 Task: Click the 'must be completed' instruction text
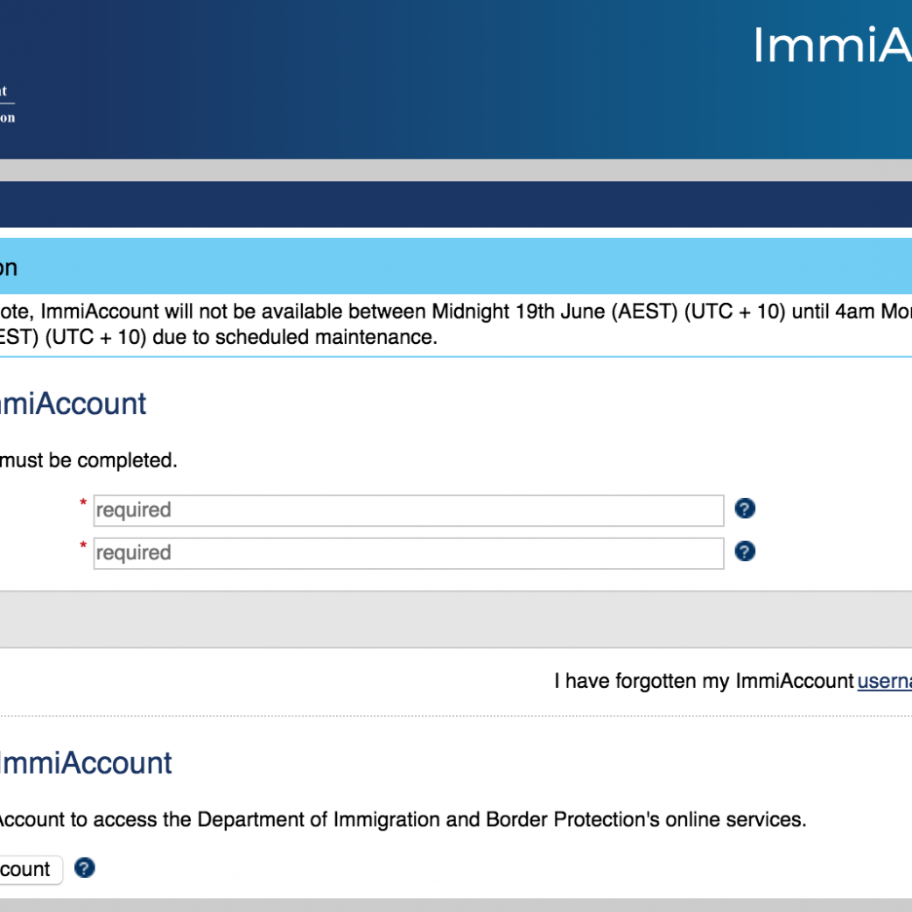click(x=88, y=460)
